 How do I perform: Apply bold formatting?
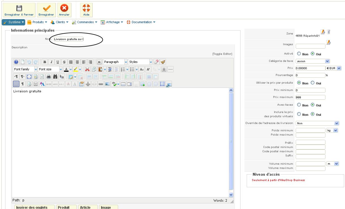(45, 62)
